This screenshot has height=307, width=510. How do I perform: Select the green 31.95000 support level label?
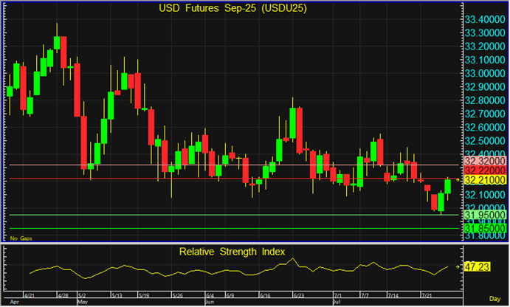click(483, 215)
